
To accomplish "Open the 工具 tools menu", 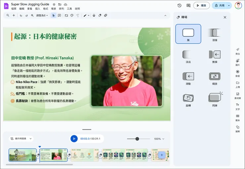I will pos(70,9).
